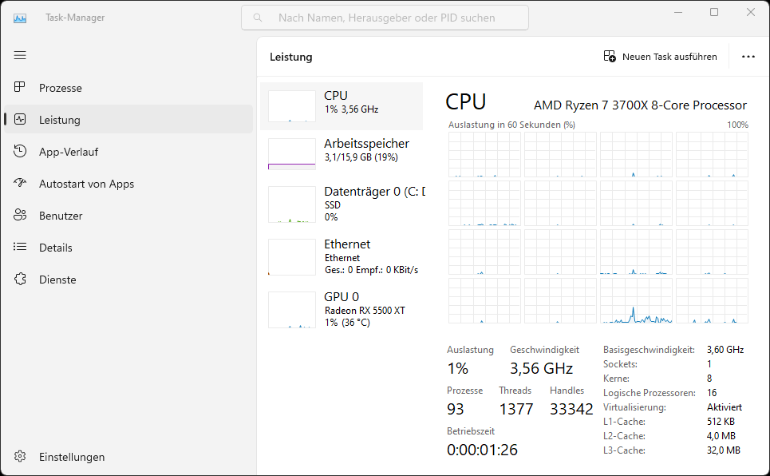Click the Autostart von Apps icon
Screen dimensions: 770x476
(x=20, y=183)
